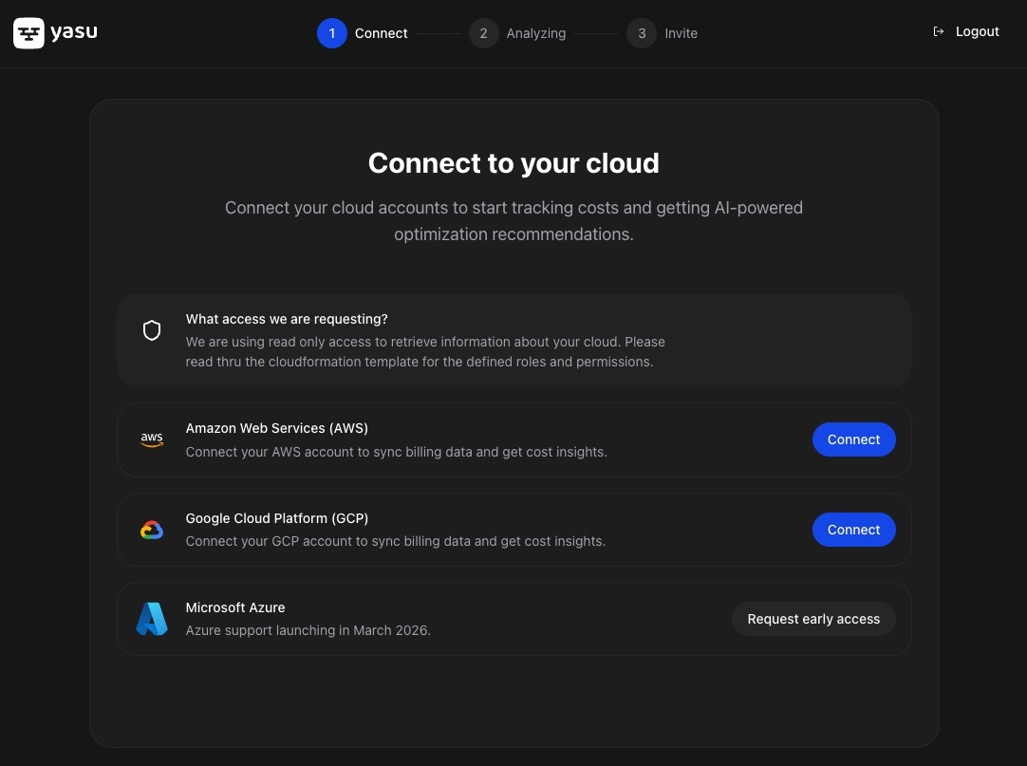Click the read only access explanation text
The width and height of the screenshot is (1027, 766).
[x=425, y=352]
